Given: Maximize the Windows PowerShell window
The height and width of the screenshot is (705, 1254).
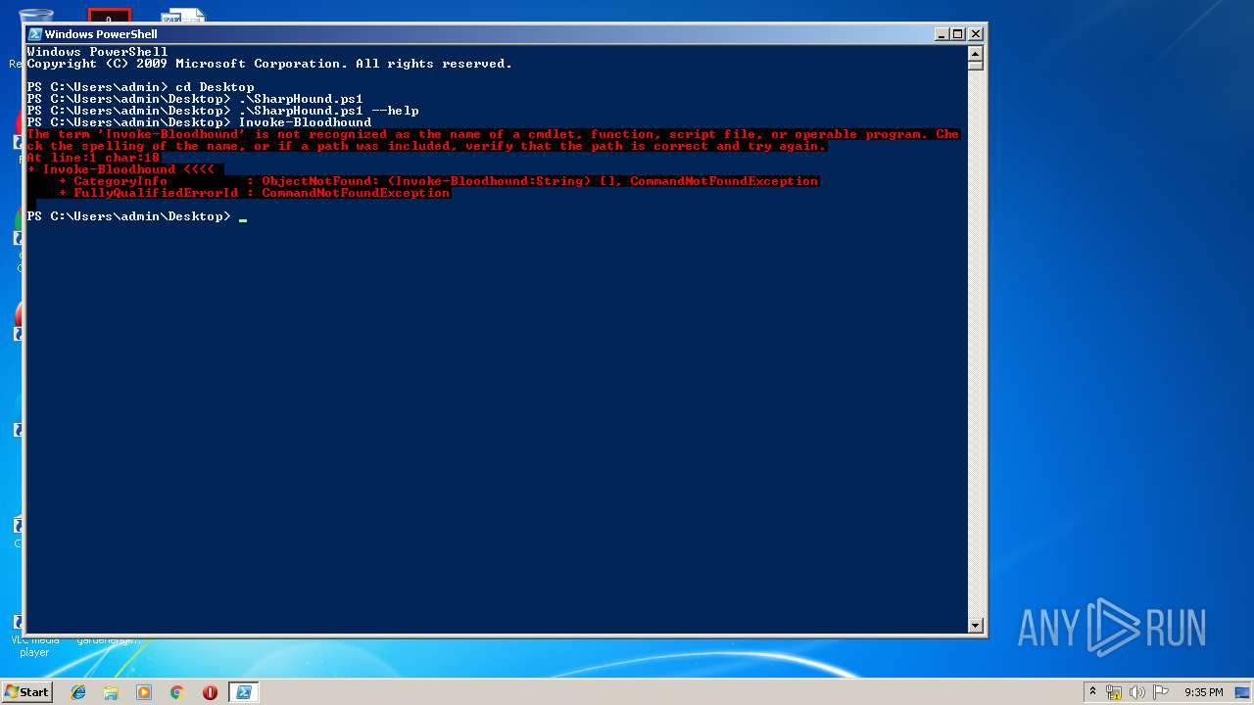Looking at the screenshot, I should [958, 34].
